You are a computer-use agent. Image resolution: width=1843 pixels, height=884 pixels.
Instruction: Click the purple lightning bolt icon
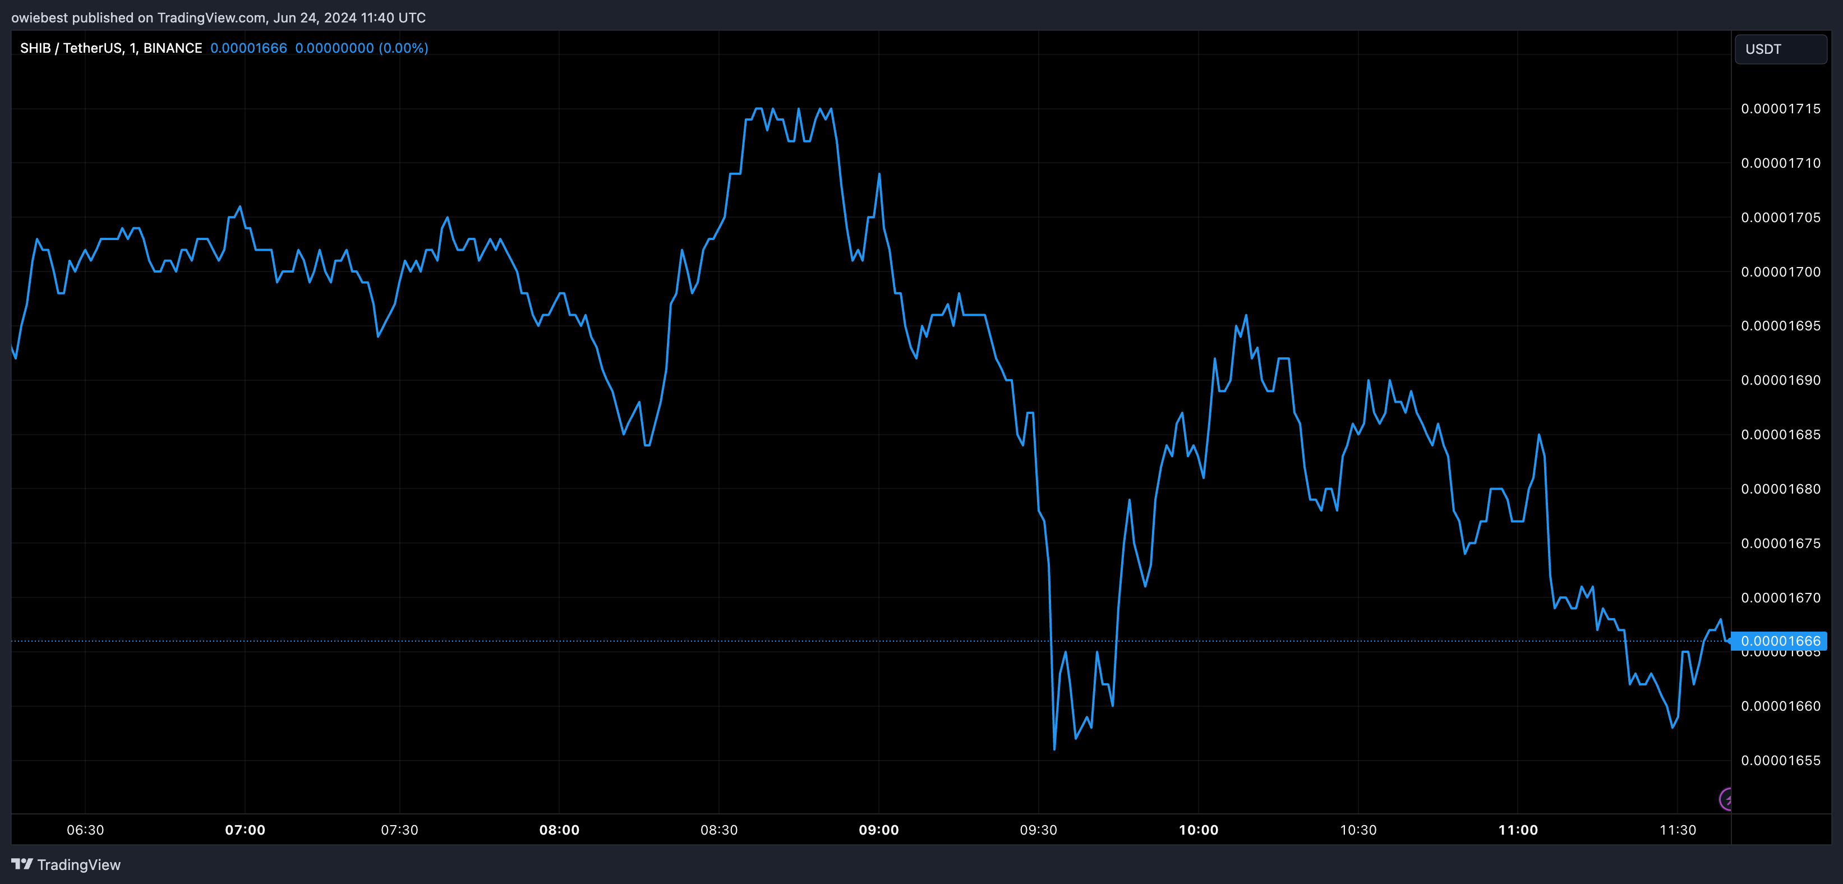[1726, 799]
